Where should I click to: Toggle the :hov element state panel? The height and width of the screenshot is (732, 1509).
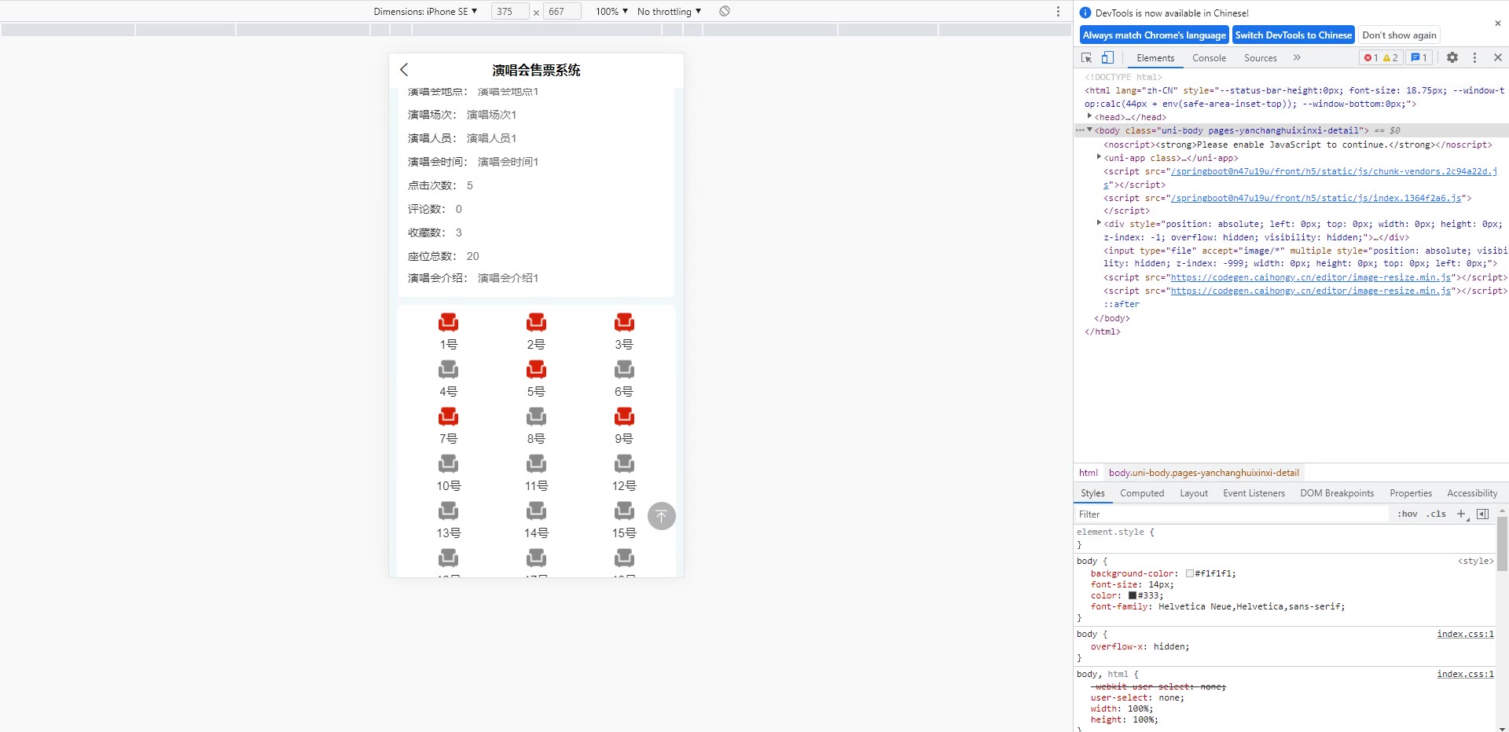point(1407,514)
